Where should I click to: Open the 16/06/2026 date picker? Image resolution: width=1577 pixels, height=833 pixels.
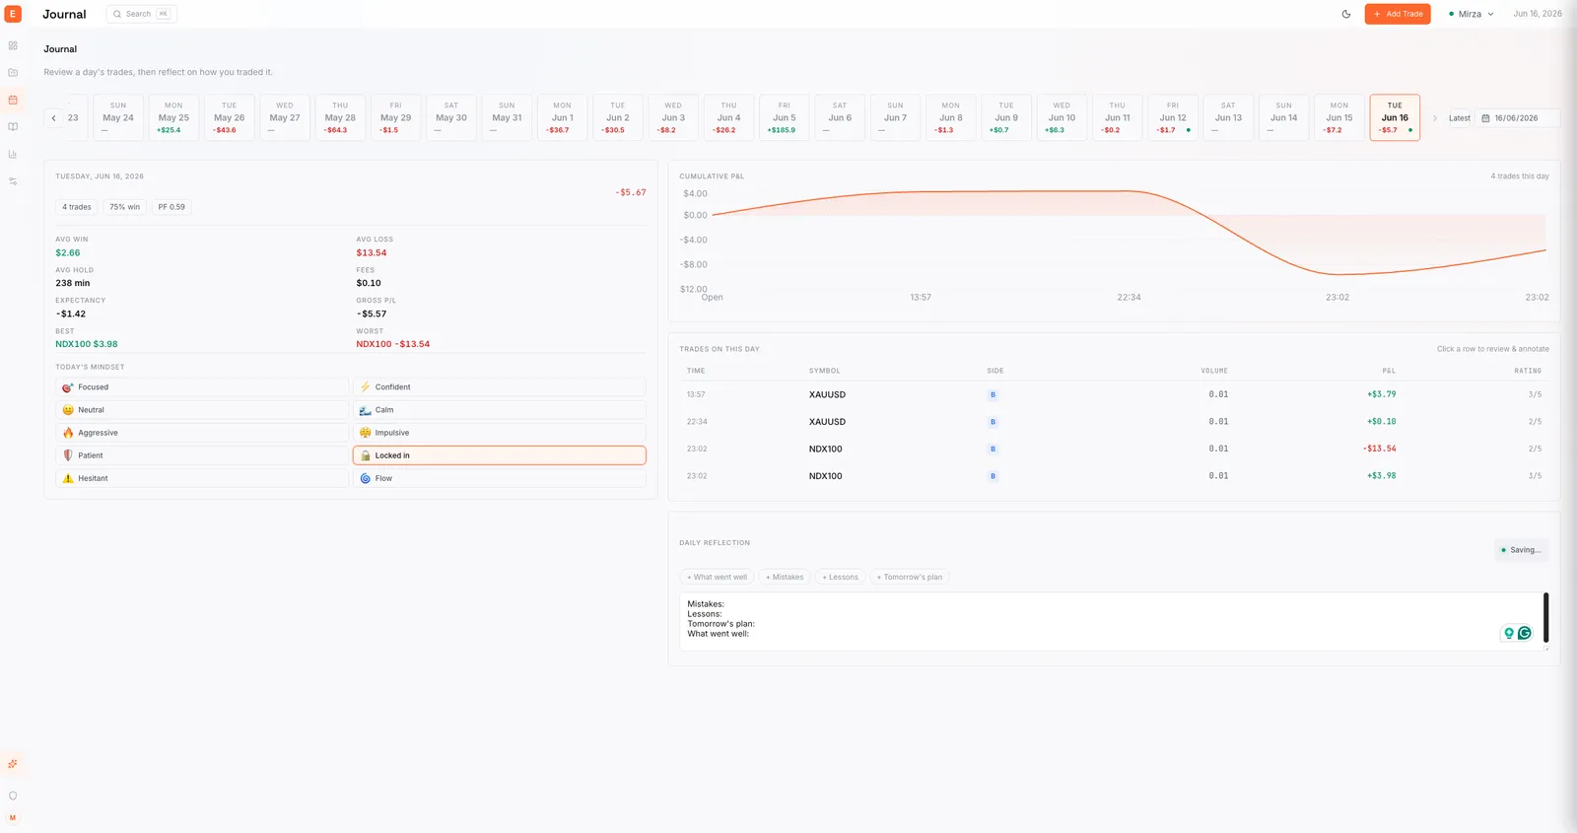coord(1518,118)
